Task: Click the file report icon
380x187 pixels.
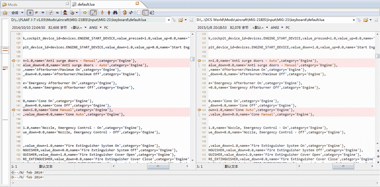Action: (152, 13)
